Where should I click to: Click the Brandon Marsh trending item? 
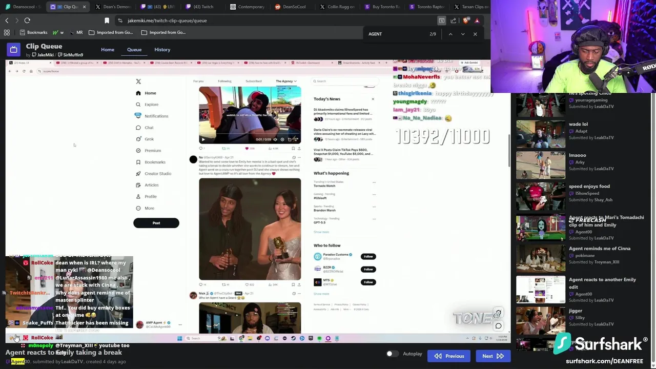(325, 210)
